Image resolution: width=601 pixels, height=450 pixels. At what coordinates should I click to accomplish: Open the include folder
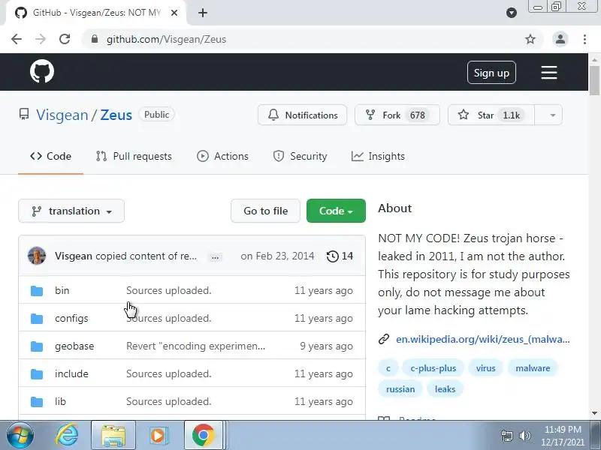[x=71, y=373]
